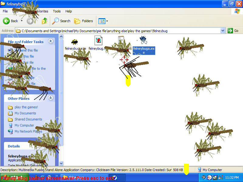The height and width of the screenshot is (182, 243).
Task: Navigate to My Computer in Other Places
Action: [24, 125]
